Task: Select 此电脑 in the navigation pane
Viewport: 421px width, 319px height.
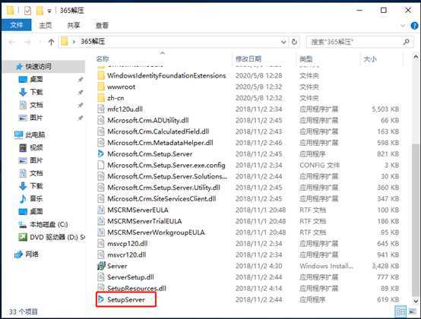Action: 35,134
